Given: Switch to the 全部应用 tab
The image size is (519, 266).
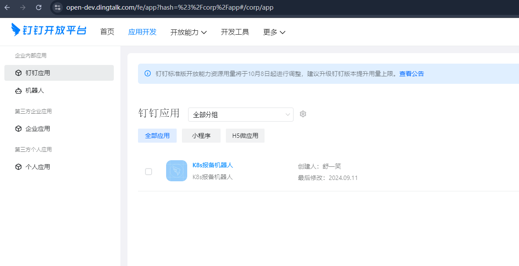Looking at the screenshot, I should click(x=157, y=136).
